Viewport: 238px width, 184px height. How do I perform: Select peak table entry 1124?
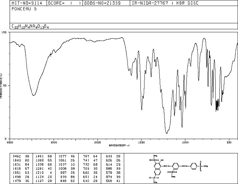tap(40, 177)
